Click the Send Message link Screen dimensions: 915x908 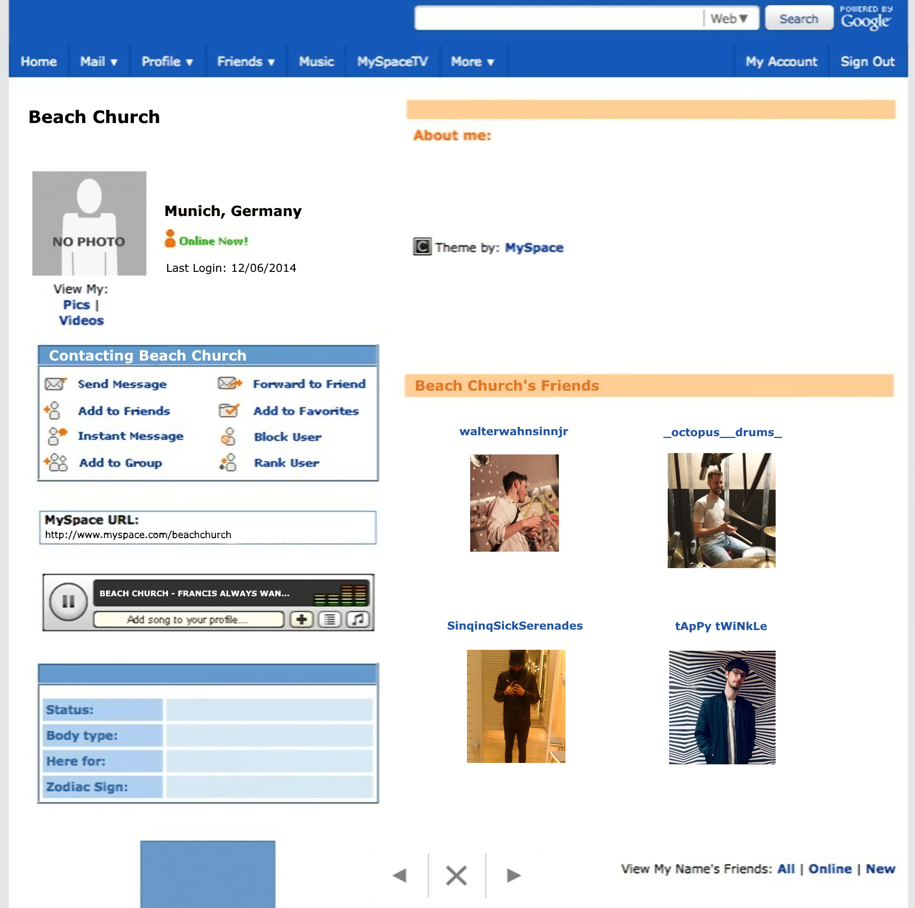(x=122, y=384)
